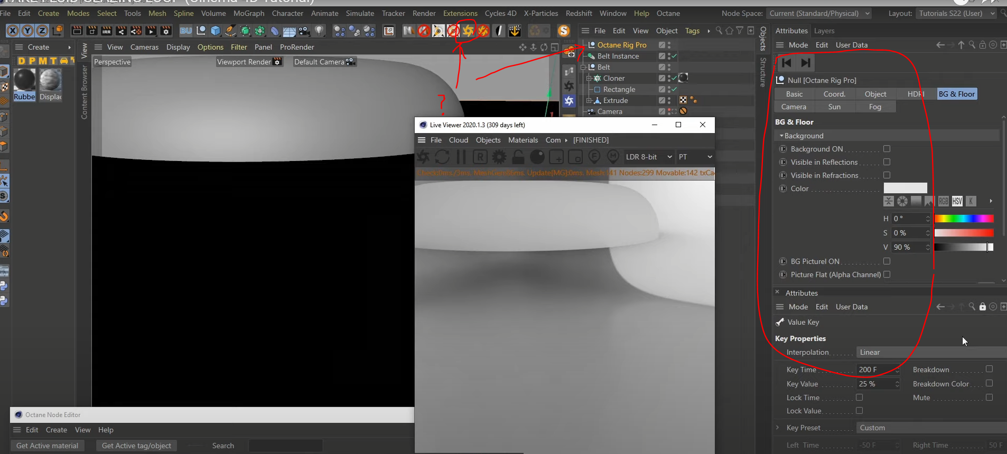Click the Floor grid object icon
This screenshot has height=454, width=1007.
[x=290, y=31]
